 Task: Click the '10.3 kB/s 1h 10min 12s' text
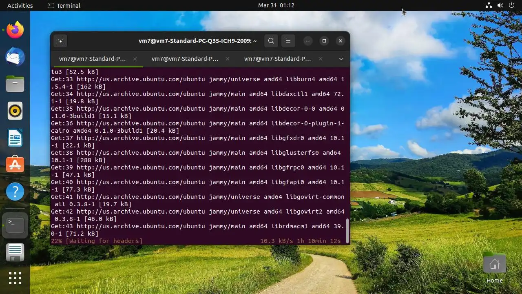(x=300, y=241)
